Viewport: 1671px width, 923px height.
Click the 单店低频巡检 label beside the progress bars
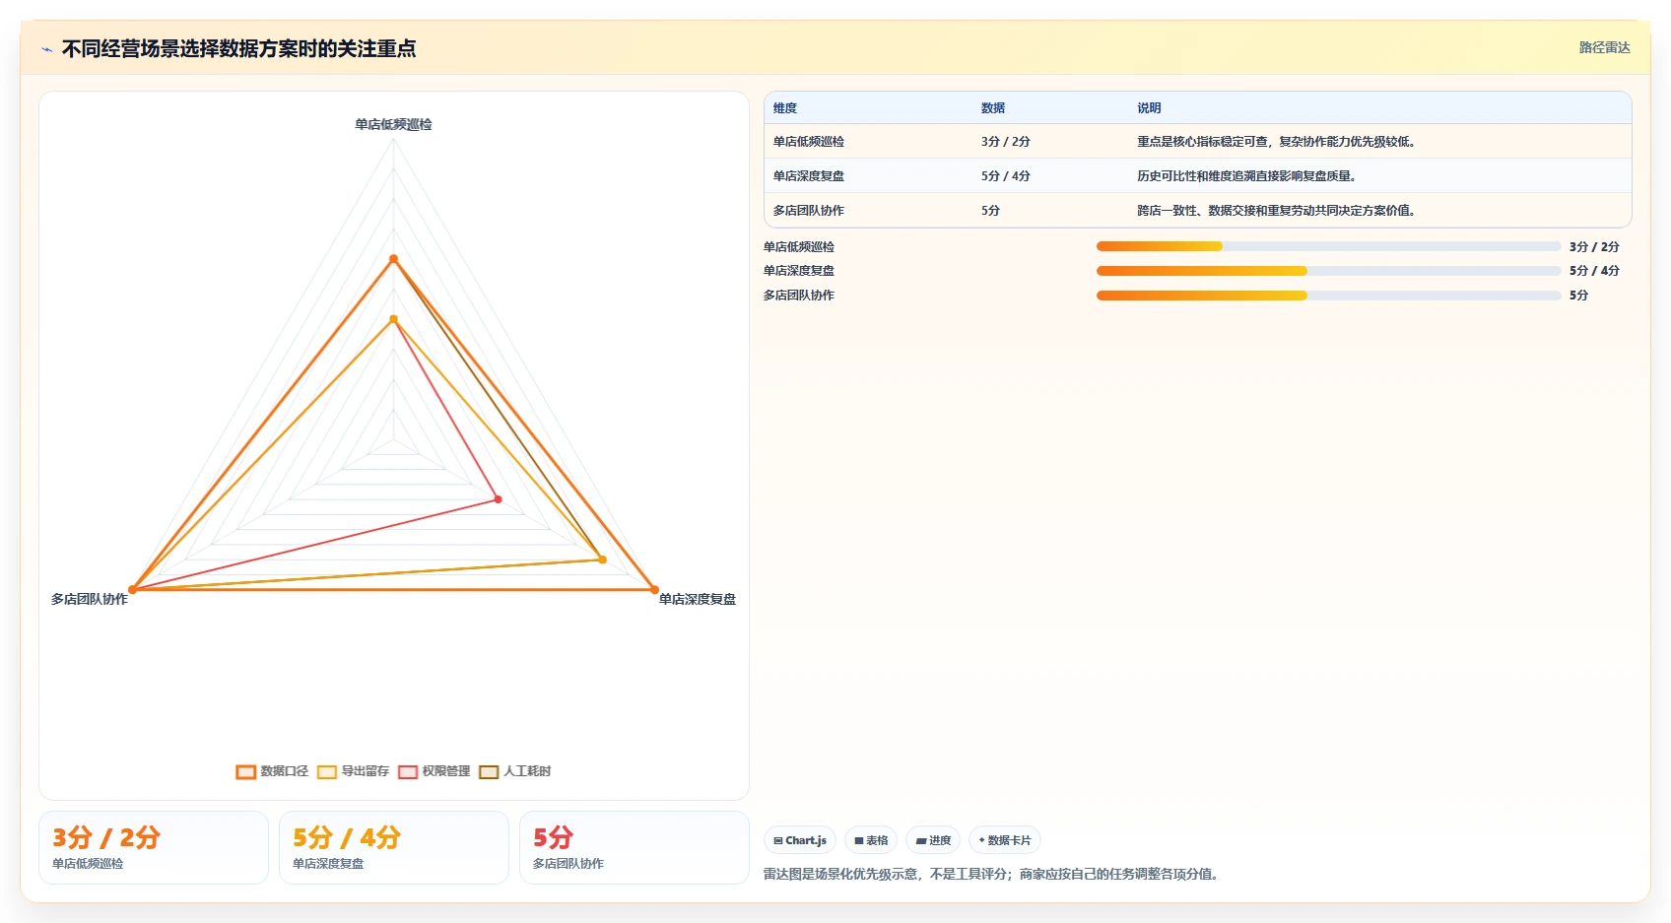(x=799, y=247)
